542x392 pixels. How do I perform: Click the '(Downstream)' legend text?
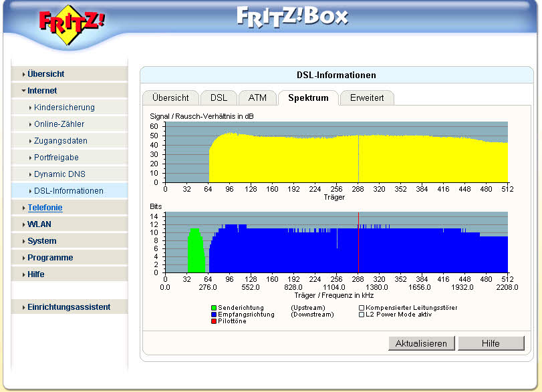tap(313, 315)
